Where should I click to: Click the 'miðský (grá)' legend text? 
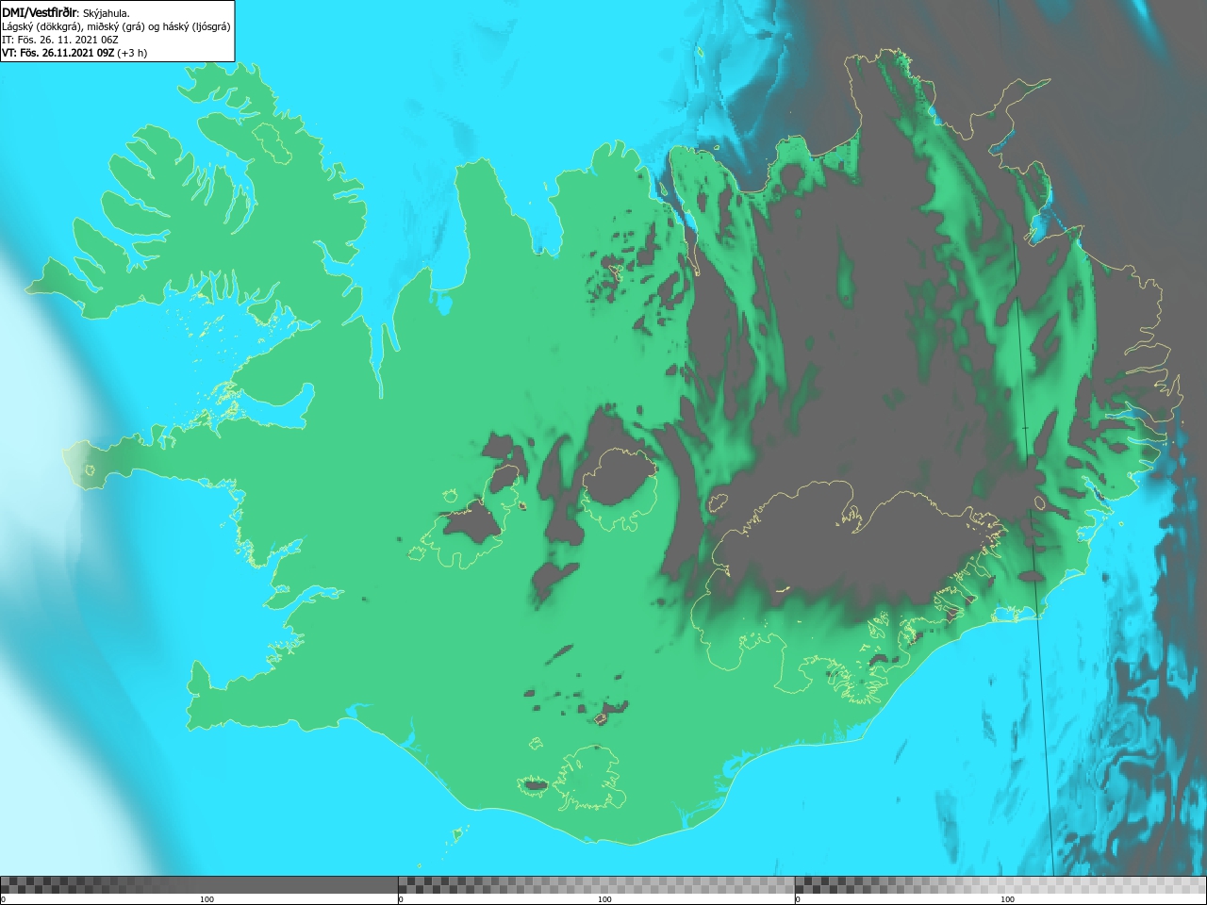(x=115, y=26)
